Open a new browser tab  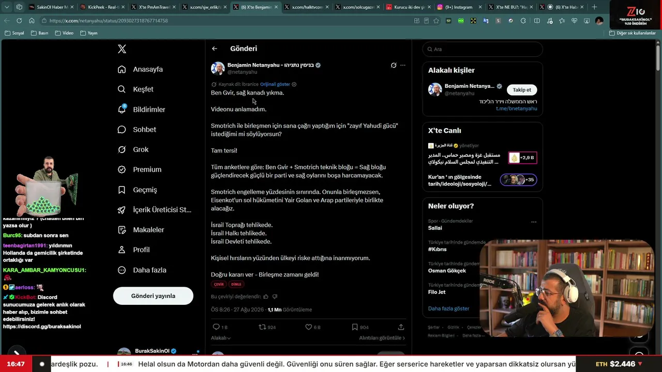594,7
